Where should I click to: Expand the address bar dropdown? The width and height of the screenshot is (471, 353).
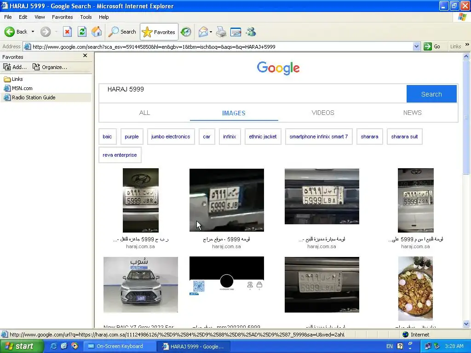point(416,47)
